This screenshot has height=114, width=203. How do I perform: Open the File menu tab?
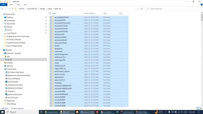click(3, 5)
